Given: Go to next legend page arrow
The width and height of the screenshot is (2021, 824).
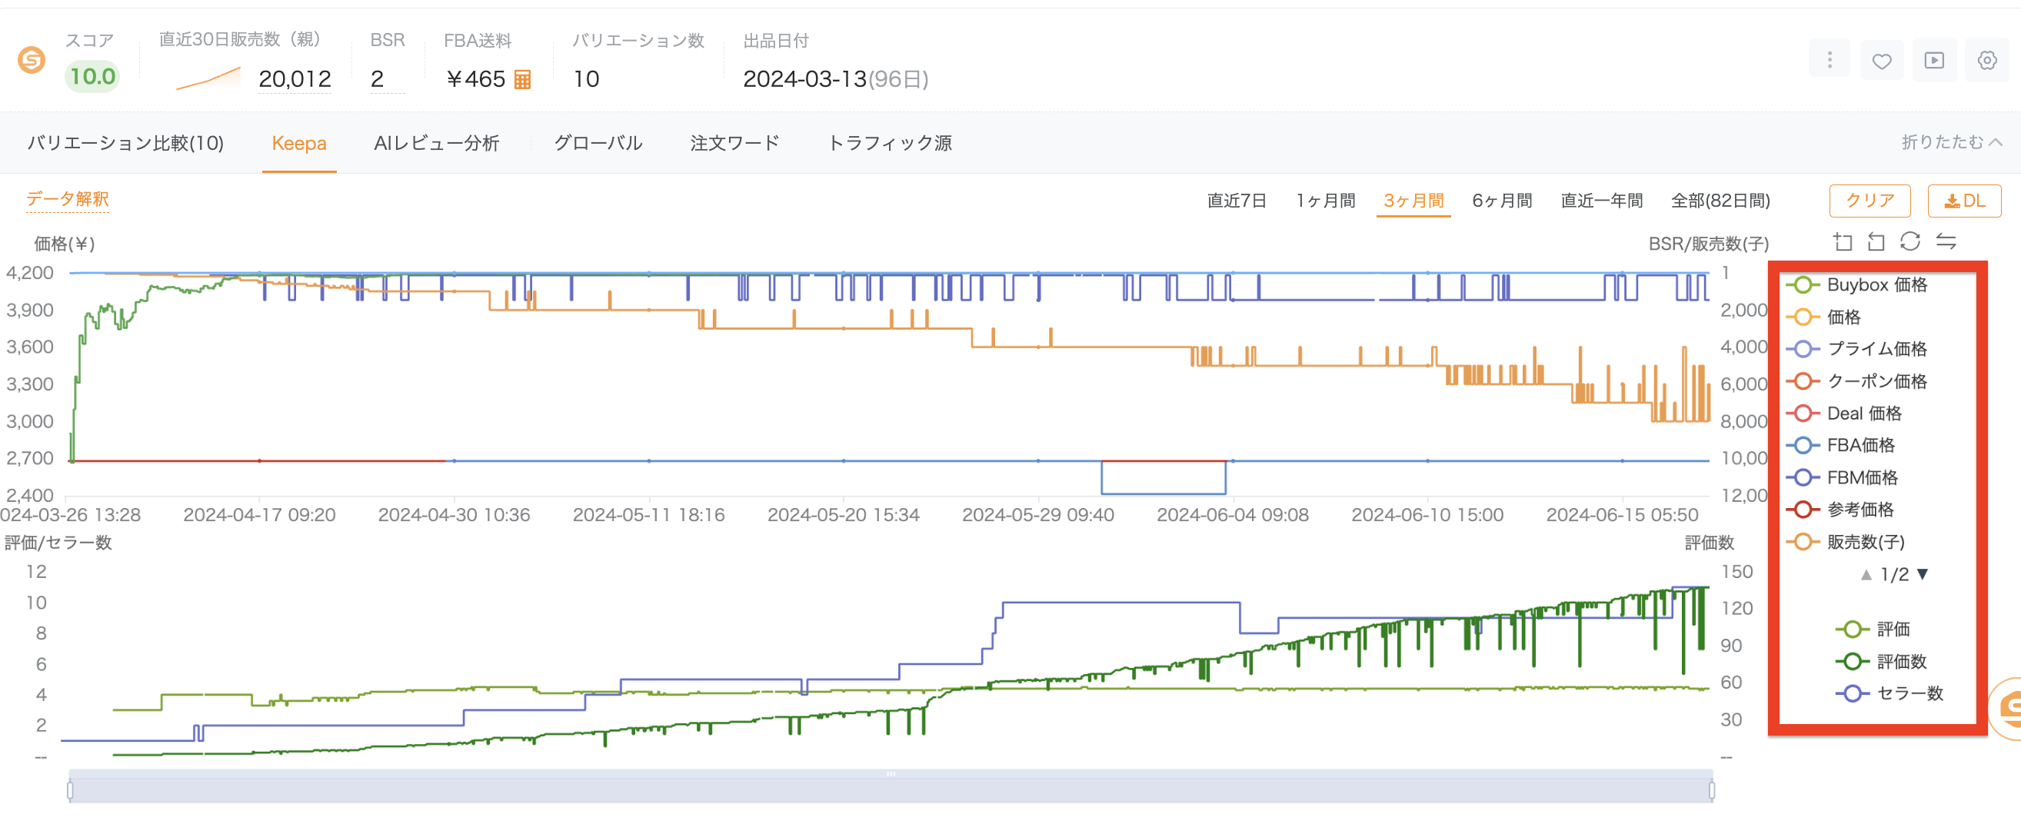Looking at the screenshot, I should 1923,574.
